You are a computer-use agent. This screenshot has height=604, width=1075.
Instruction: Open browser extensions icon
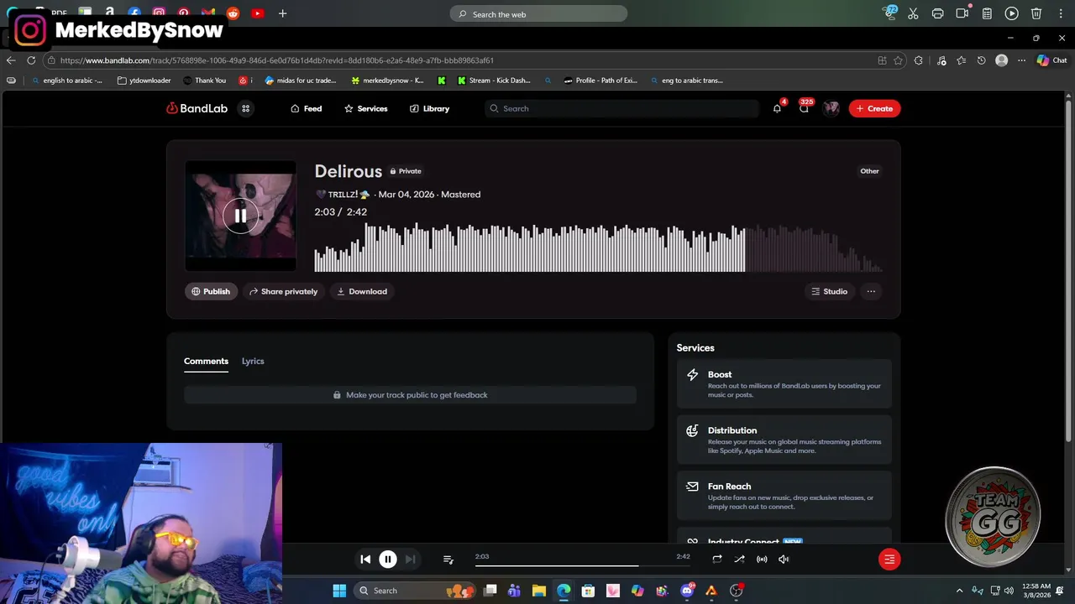click(x=919, y=60)
